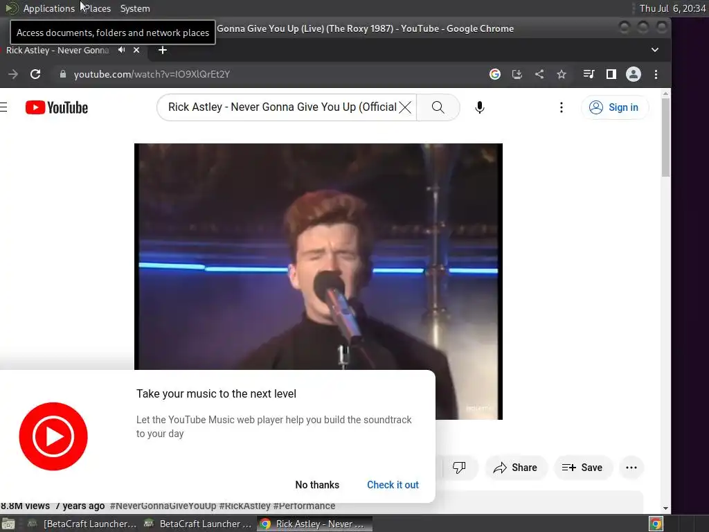Toggle the Chrome side panel icon

coord(611,74)
